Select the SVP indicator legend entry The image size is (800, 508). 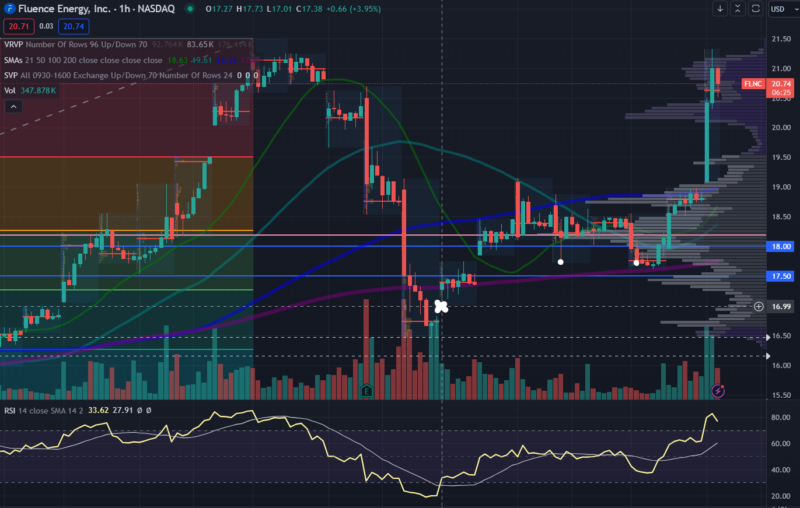[x=12, y=75]
